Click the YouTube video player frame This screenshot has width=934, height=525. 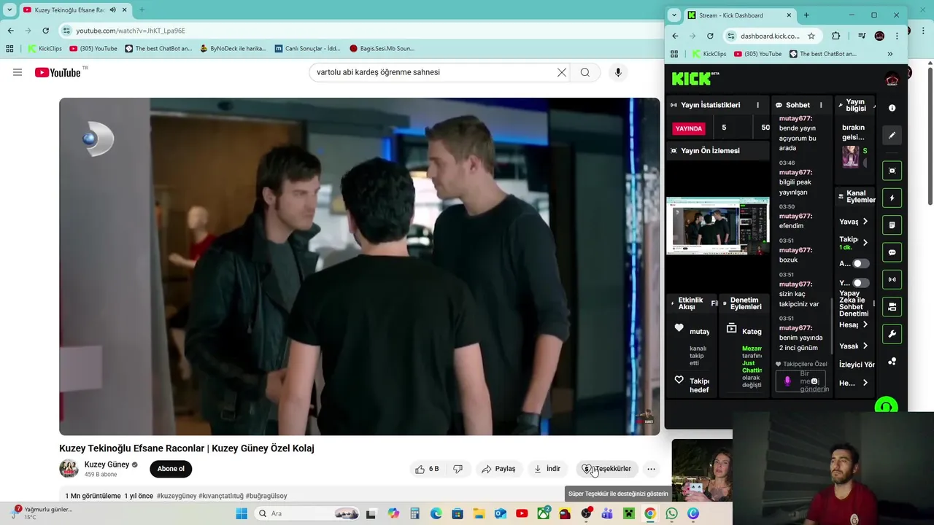pyautogui.click(x=360, y=266)
